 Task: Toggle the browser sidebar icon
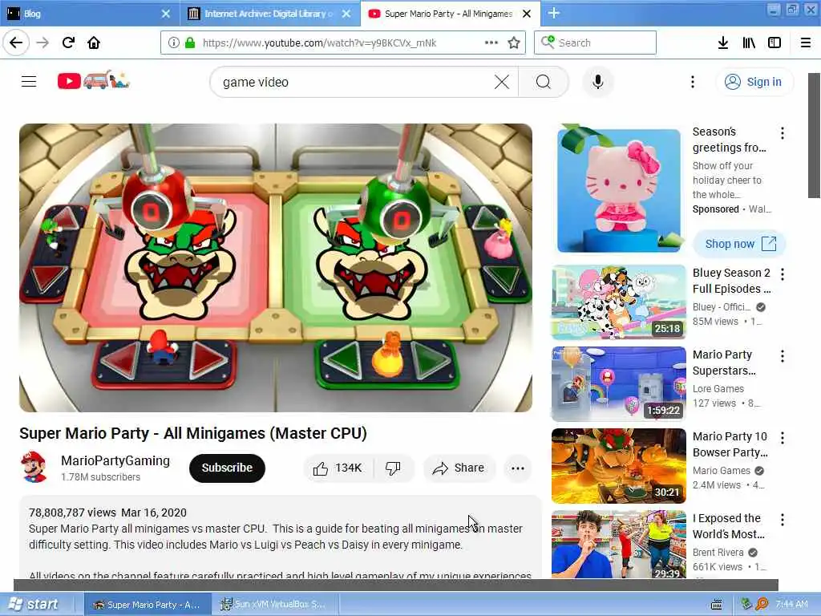[774, 43]
